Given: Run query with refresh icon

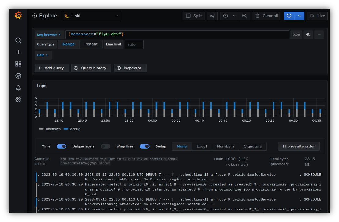Looking at the screenshot, I should pos(289,16).
